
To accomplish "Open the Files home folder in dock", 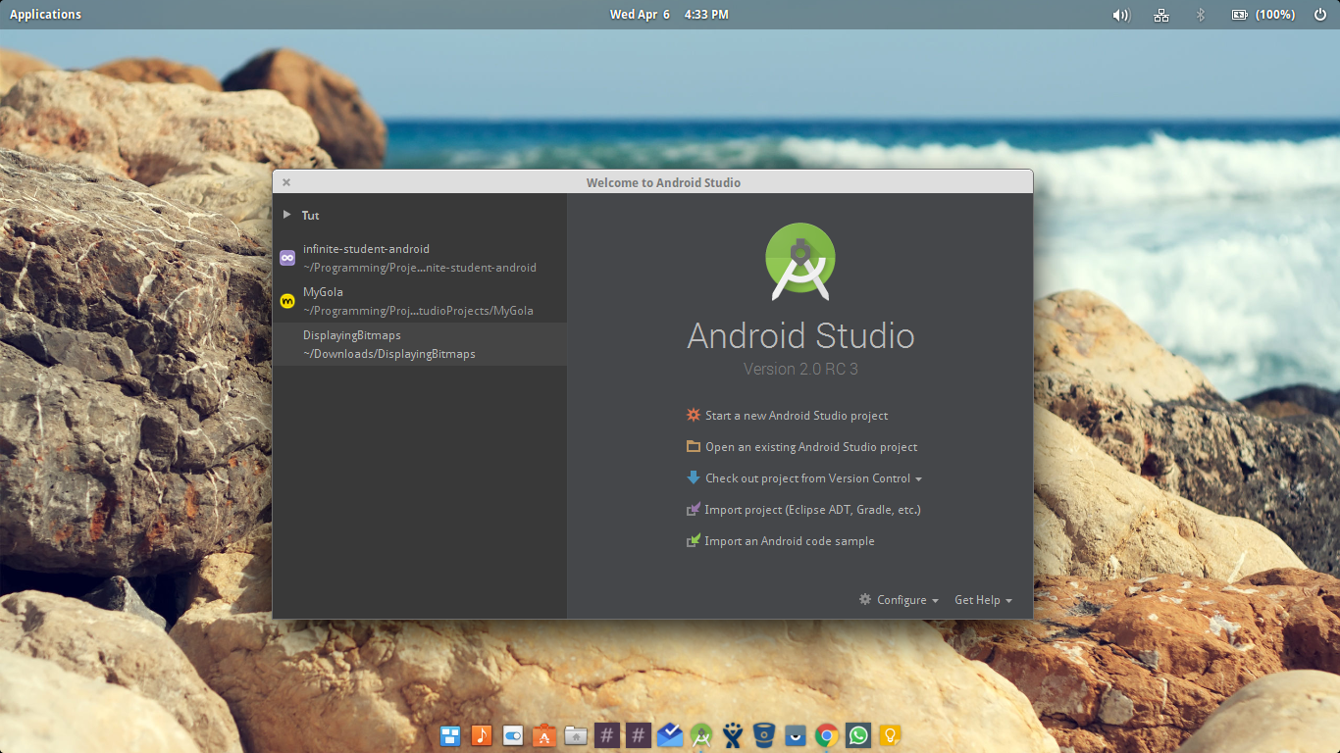I will point(576,735).
